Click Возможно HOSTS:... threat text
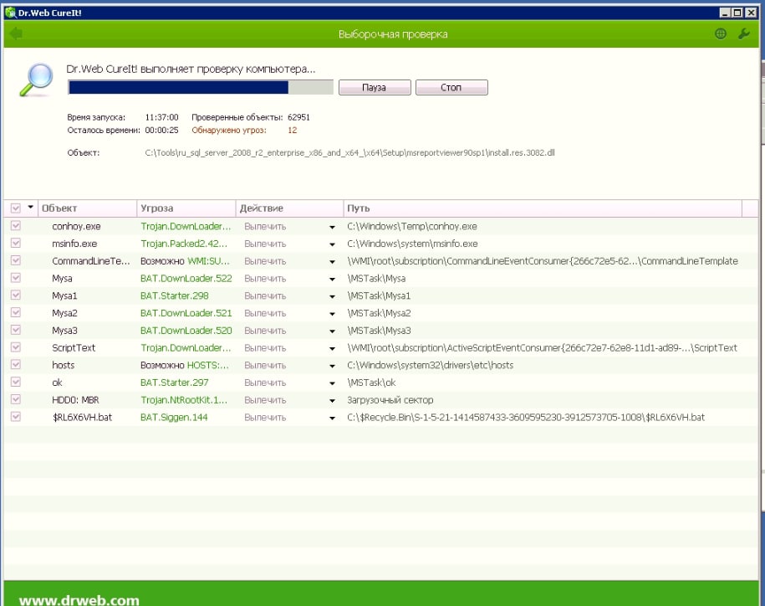 pyautogui.click(x=185, y=365)
